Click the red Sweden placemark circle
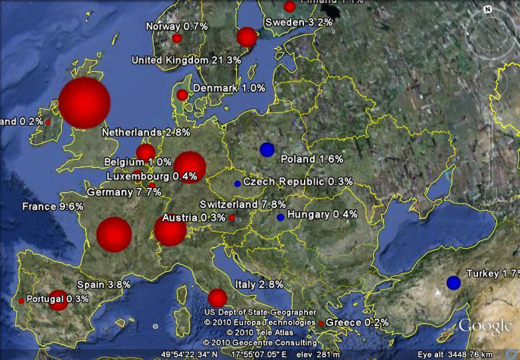The width and height of the screenshot is (520, 360). [x=246, y=37]
